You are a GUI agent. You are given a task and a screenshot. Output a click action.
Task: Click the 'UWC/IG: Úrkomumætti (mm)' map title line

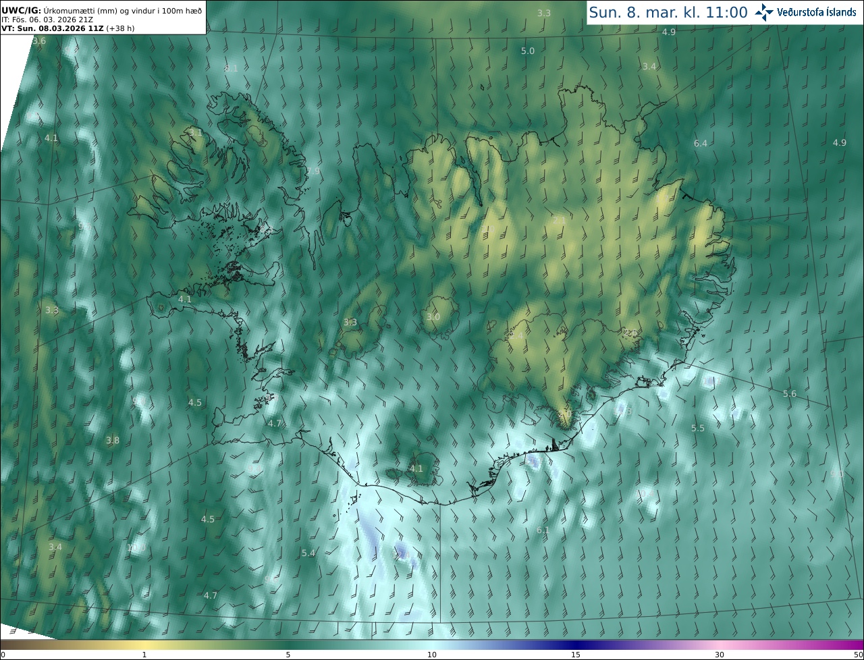click(101, 11)
